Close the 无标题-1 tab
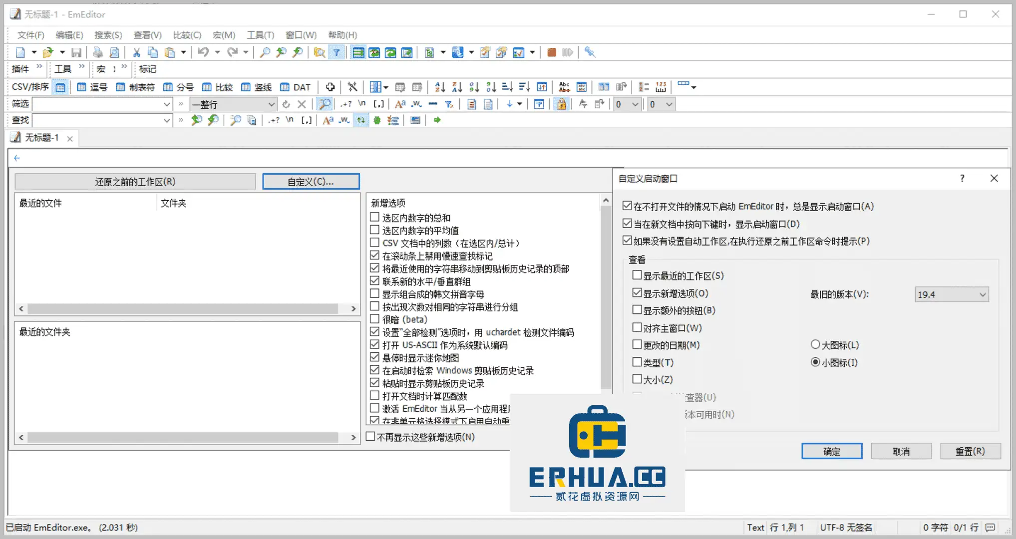This screenshot has width=1016, height=539. (x=70, y=139)
